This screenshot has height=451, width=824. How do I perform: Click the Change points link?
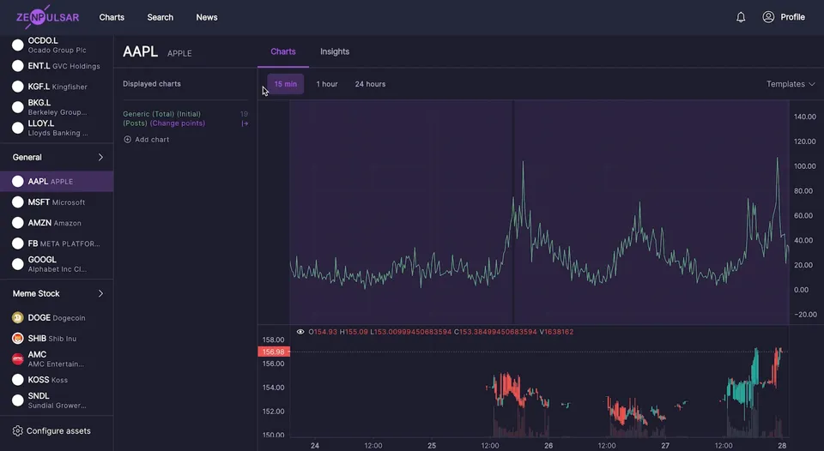pos(178,123)
